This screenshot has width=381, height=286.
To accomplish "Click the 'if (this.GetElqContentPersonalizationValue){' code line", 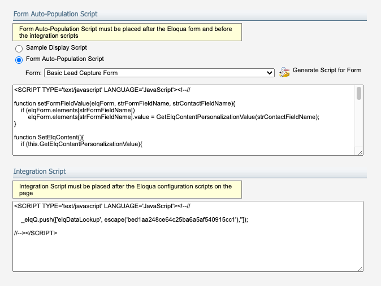I will pos(81,144).
